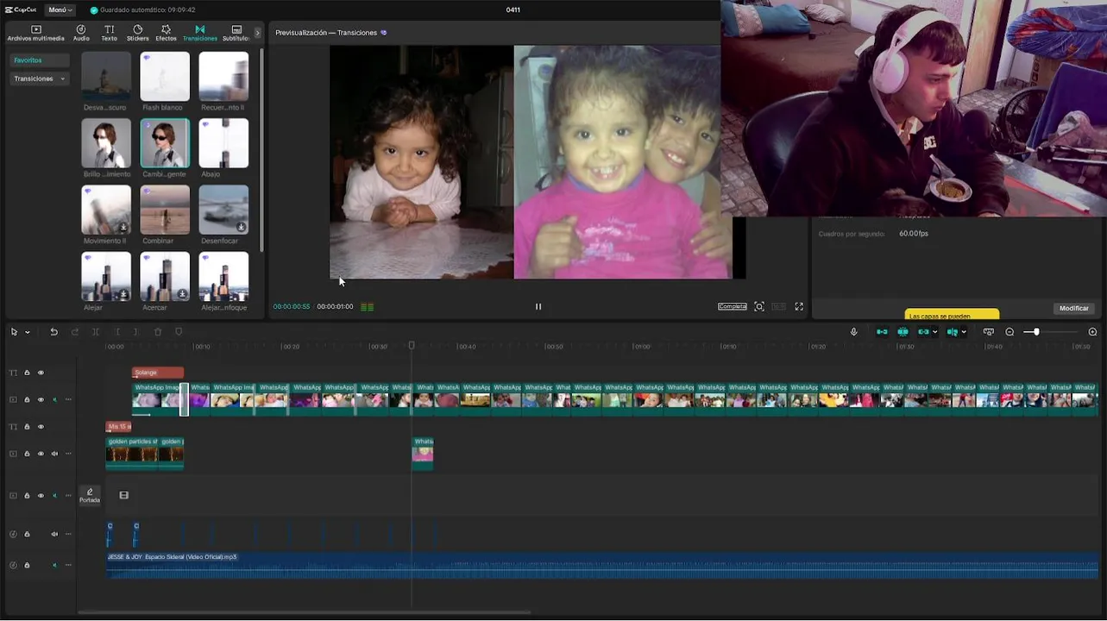Screen dimensions: 1107x621
Task: Enter fullscreen preview
Action: click(799, 306)
